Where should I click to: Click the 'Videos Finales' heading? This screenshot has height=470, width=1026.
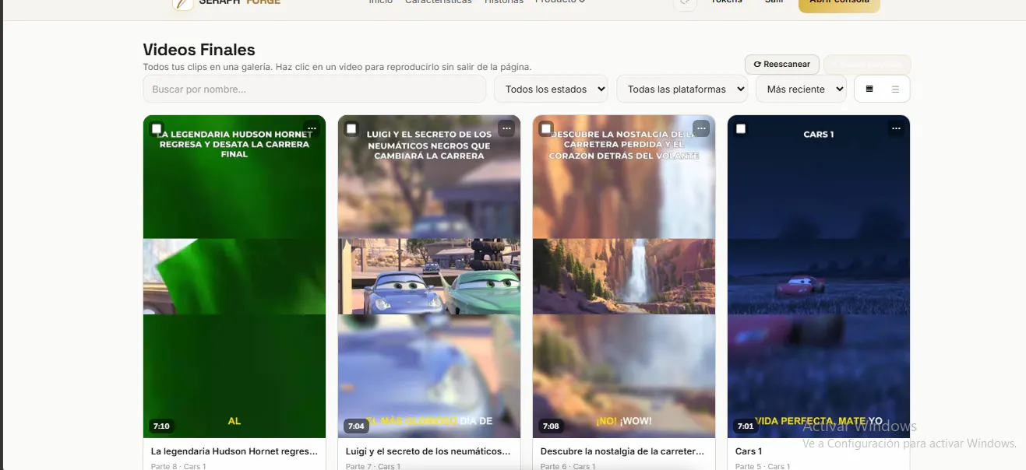coord(199,50)
